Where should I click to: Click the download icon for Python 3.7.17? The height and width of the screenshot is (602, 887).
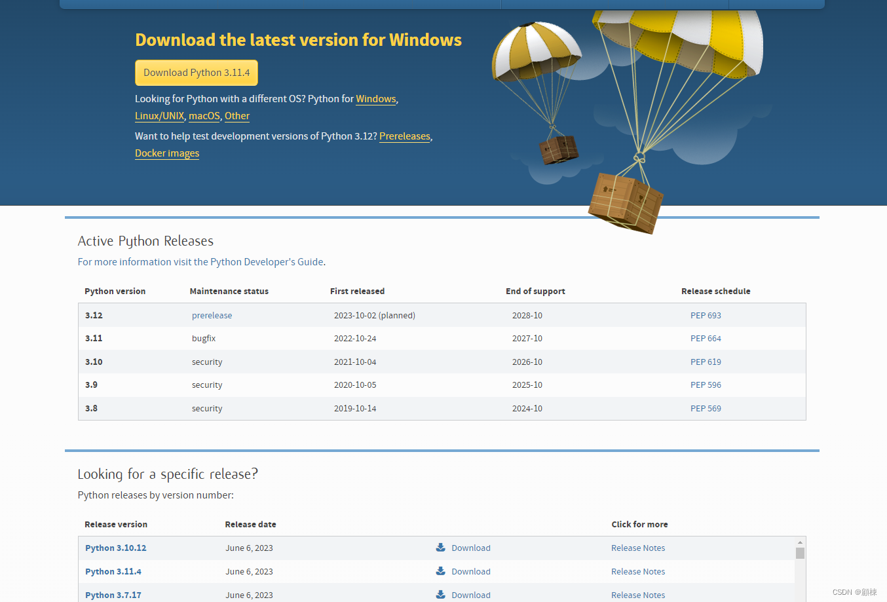click(x=441, y=595)
